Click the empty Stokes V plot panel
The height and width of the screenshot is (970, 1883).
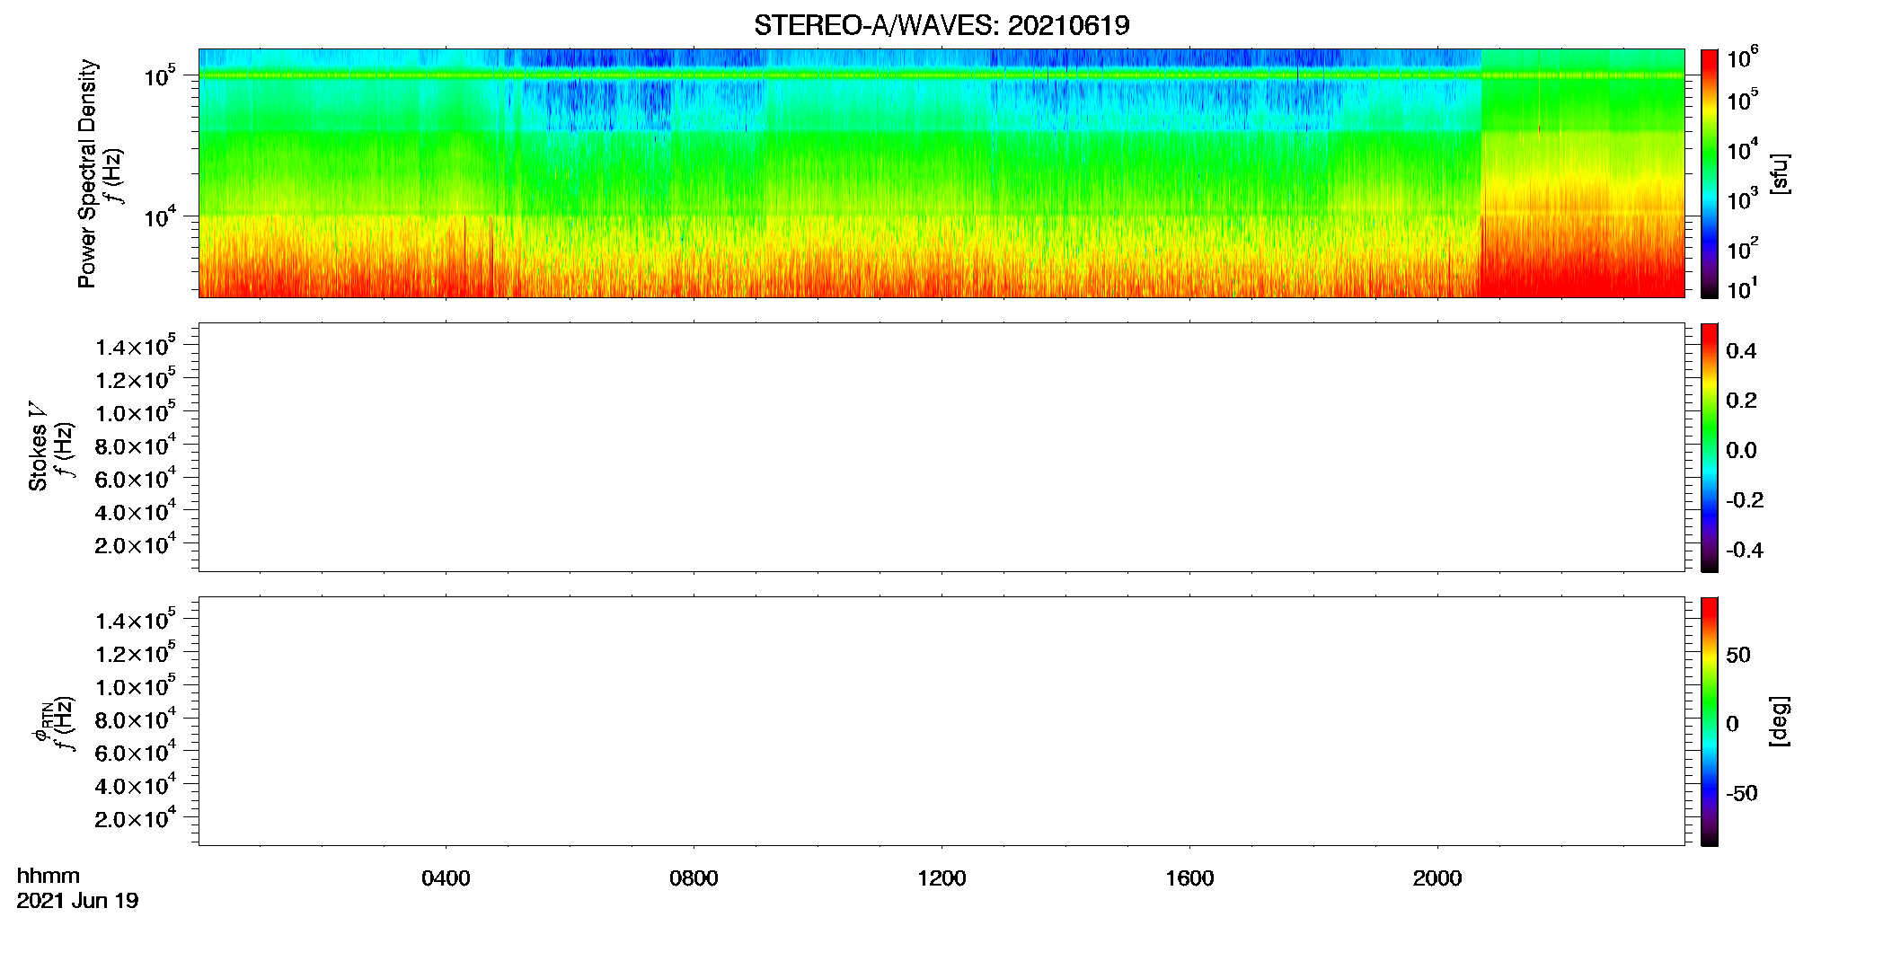tap(941, 447)
